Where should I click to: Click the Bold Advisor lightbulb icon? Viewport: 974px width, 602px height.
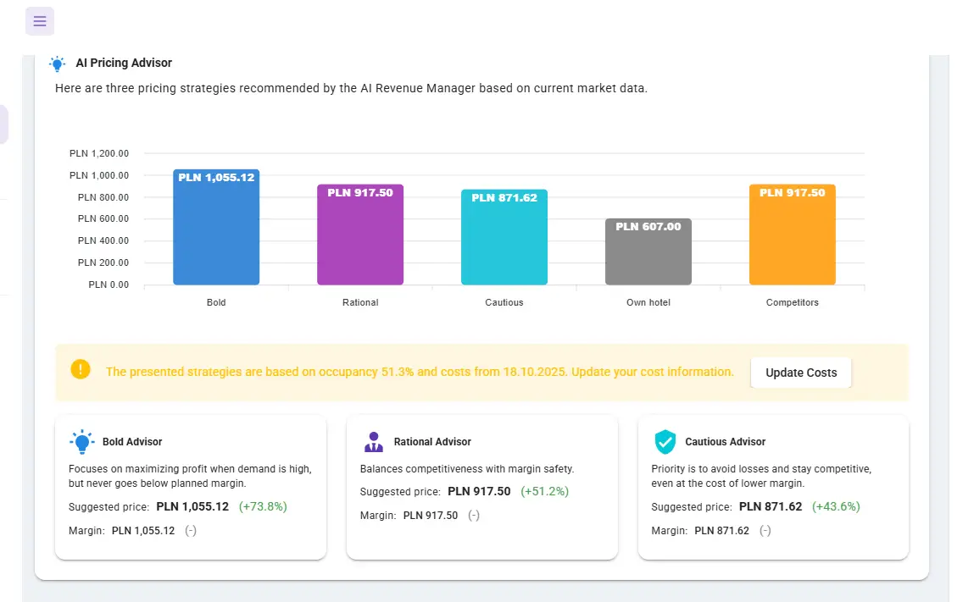point(81,441)
